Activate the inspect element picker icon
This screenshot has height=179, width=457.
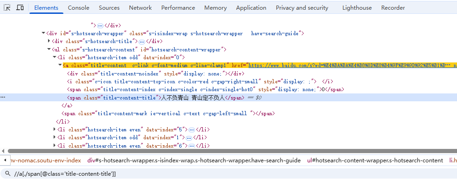pyautogui.click(x=7, y=7)
